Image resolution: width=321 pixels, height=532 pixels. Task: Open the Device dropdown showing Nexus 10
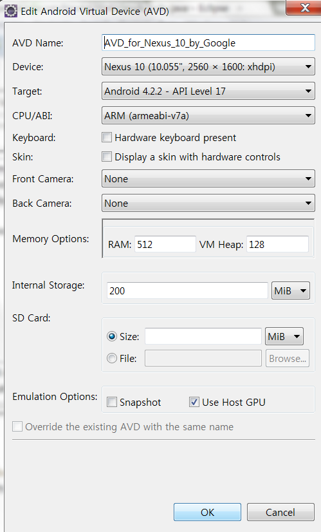pyautogui.click(x=208, y=66)
